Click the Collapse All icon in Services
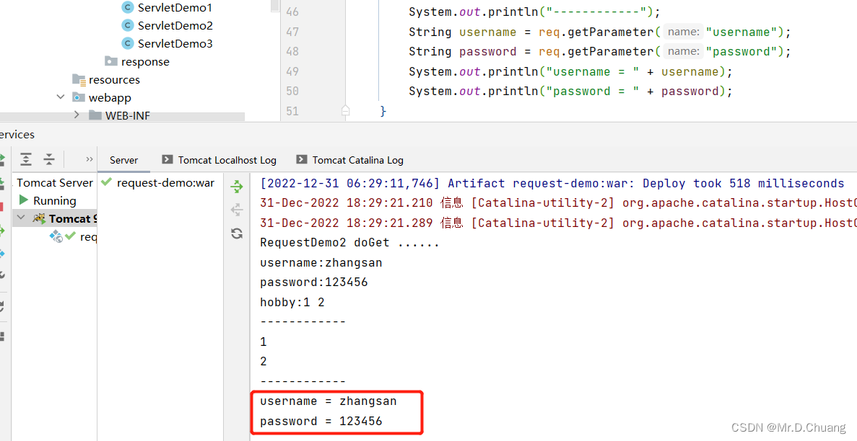Image resolution: width=857 pixels, height=441 pixels. tap(49, 159)
